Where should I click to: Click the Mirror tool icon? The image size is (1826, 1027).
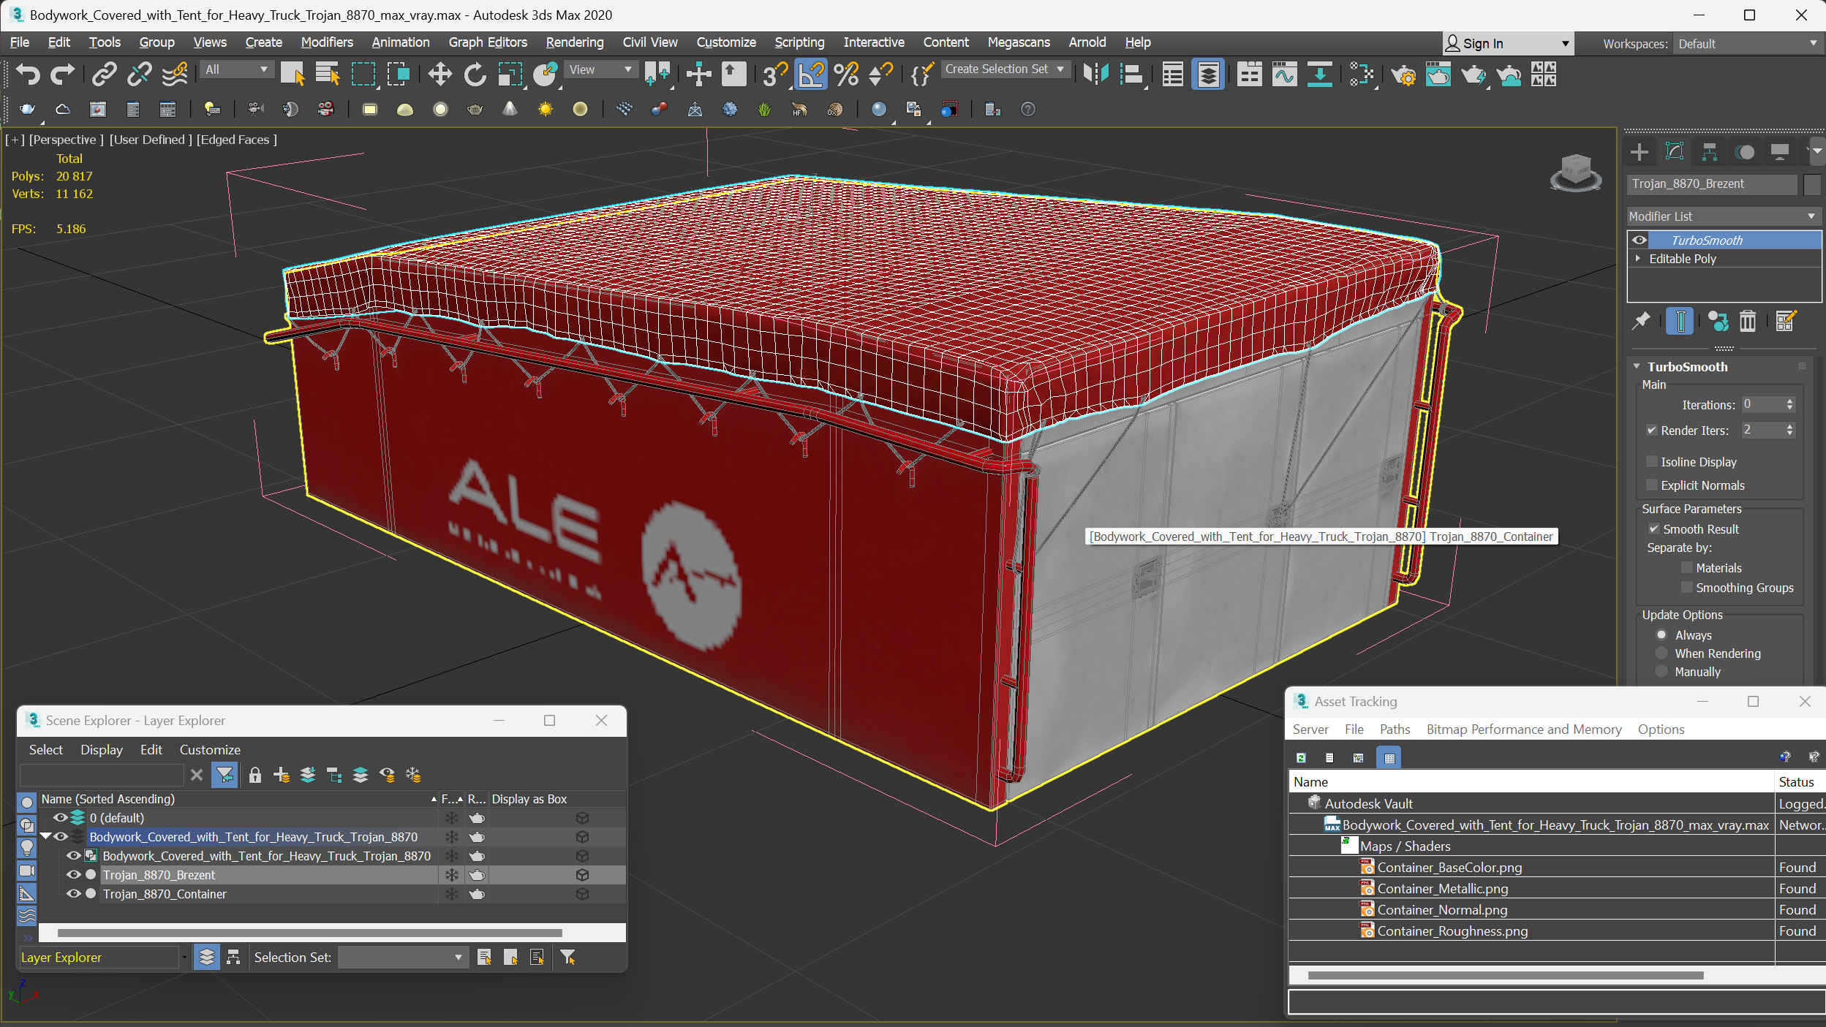click(x=1096, y=74)
